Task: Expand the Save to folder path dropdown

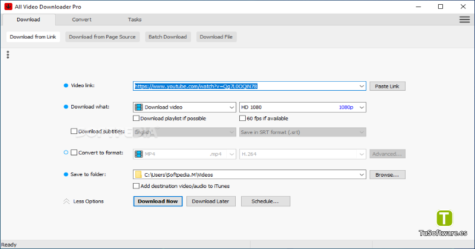Action: (x=362, y=174)
